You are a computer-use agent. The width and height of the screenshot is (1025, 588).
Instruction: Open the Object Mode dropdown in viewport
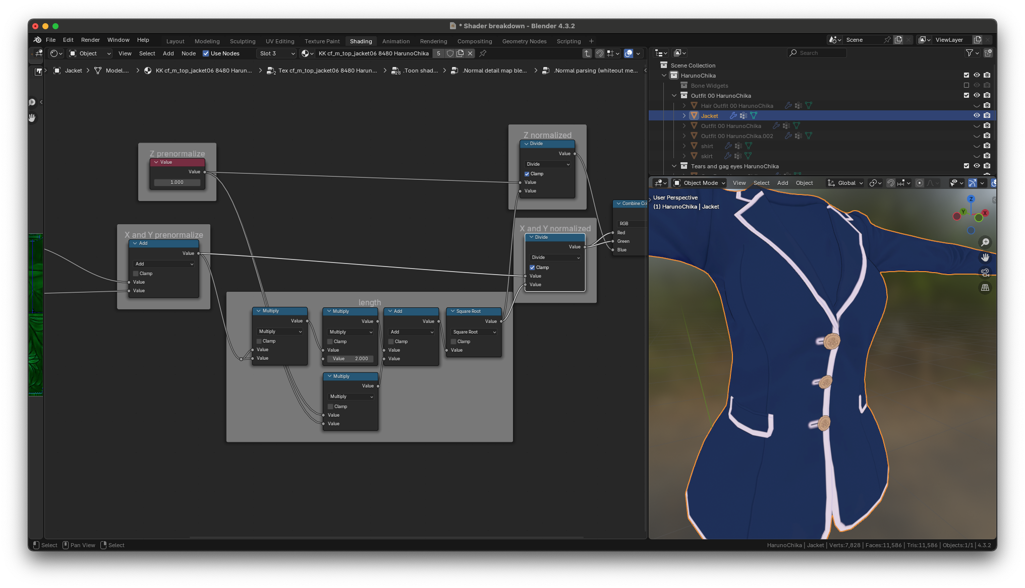[700, 183]
